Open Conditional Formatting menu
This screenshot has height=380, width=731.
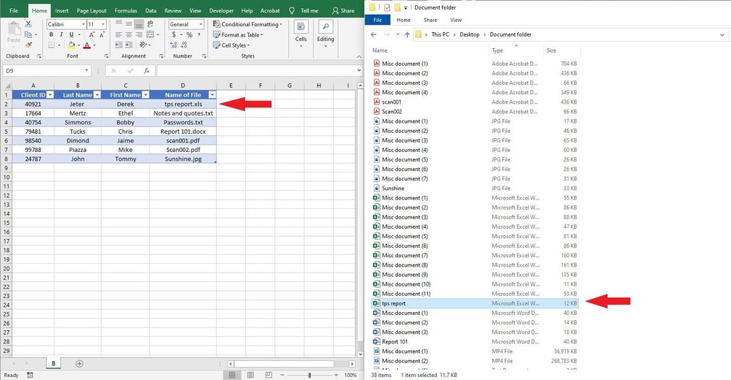[247, 24]
